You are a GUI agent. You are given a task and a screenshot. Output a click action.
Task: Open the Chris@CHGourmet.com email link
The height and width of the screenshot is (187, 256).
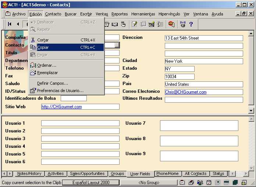pyautogui.click(x=186, y=92)
